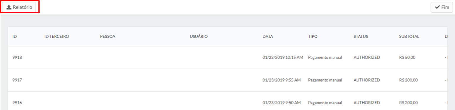Click the Relatório download button
This screenshot has height=110, width=455.
tap(19, 7)
